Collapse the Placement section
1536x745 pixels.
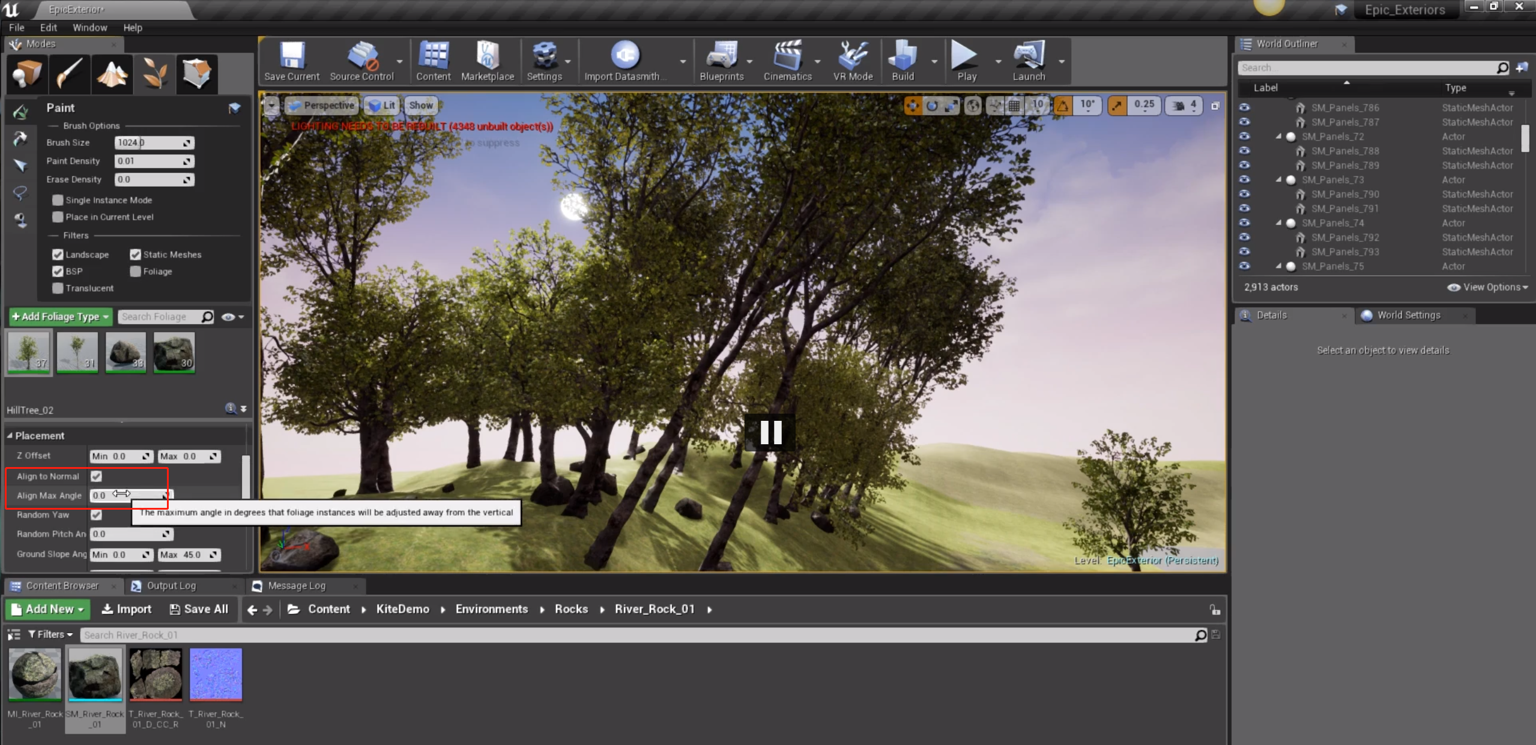(x=9, y=436)
